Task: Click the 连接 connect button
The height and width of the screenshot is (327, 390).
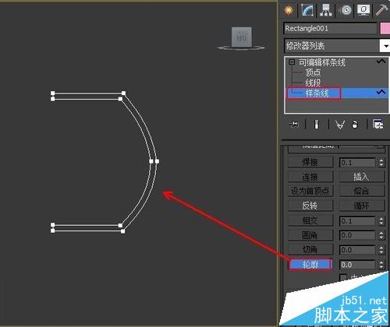Action: pos(310,177)
